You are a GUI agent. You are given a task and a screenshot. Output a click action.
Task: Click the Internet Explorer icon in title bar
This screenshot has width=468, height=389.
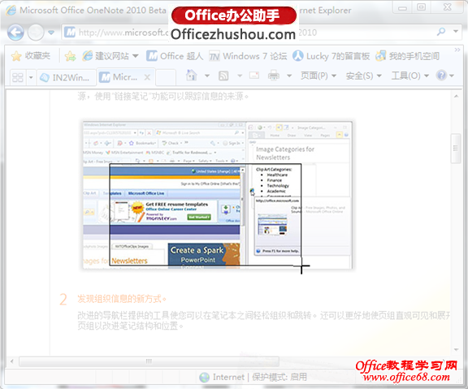tap(11, 11)
